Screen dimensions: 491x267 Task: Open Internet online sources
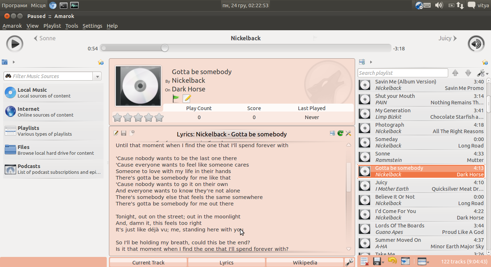tap(53, 112)
